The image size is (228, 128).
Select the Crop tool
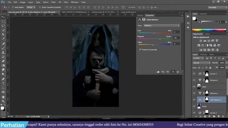[x=3, y=34]
